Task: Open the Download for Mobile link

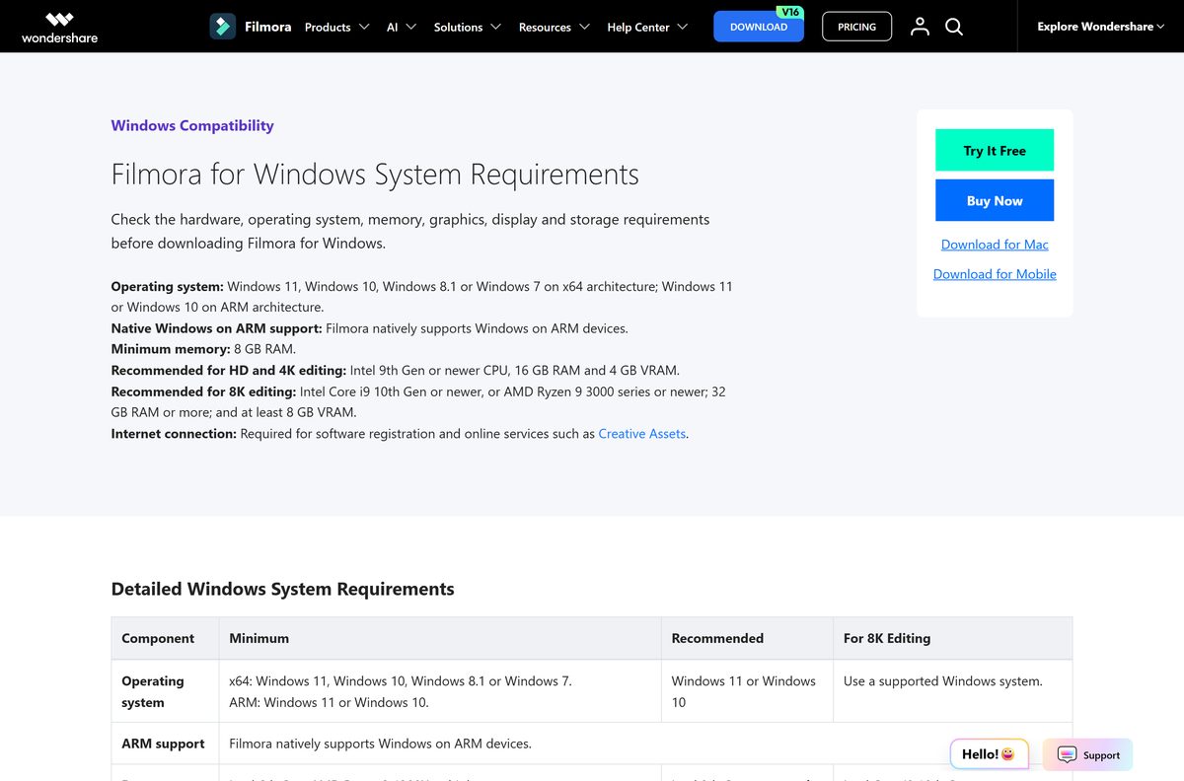Action: (995, 274)
